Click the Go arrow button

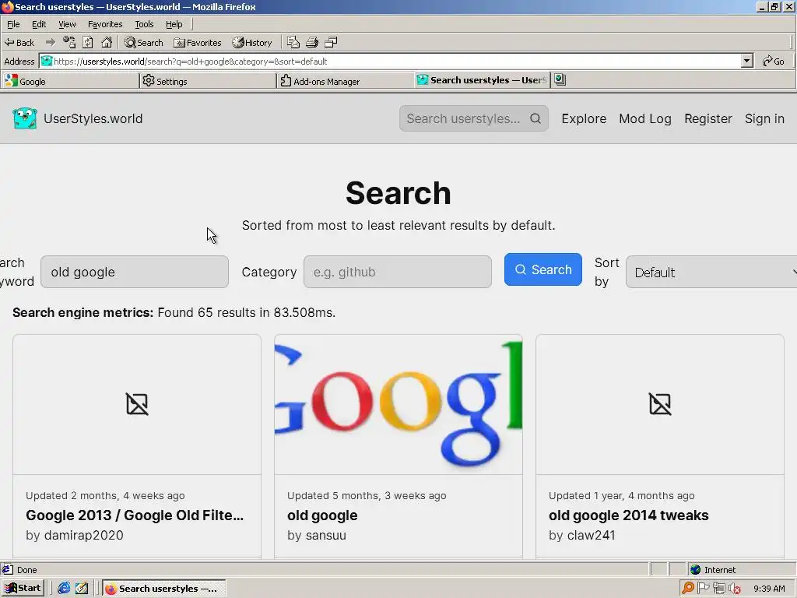774,61
